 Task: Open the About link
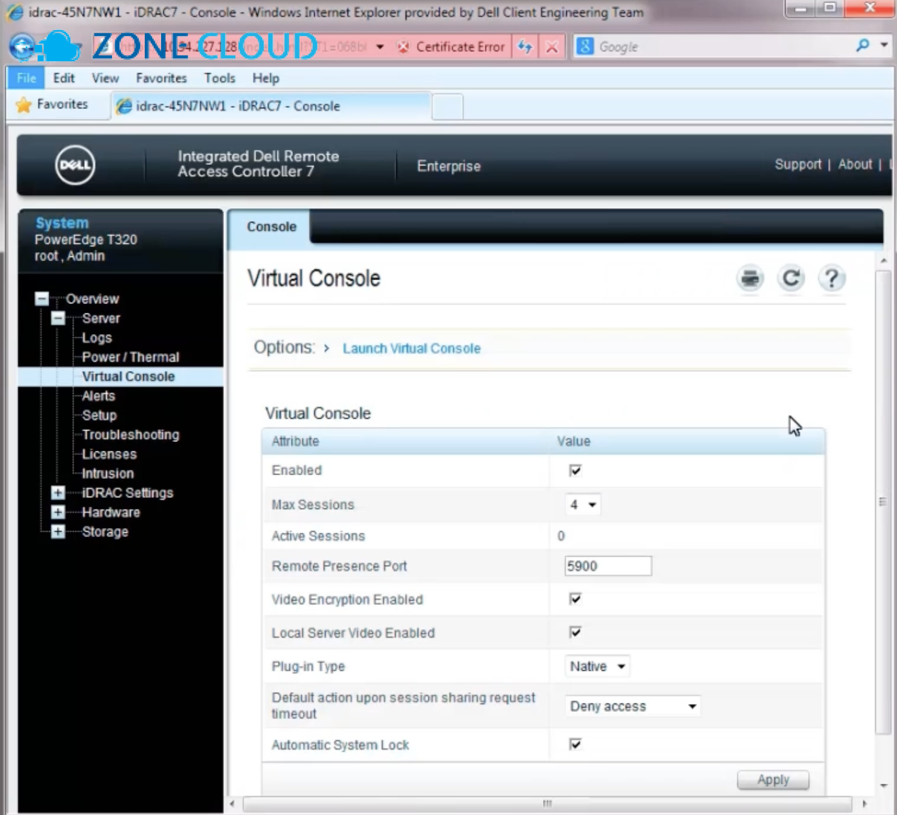click(x=855, y=164)
